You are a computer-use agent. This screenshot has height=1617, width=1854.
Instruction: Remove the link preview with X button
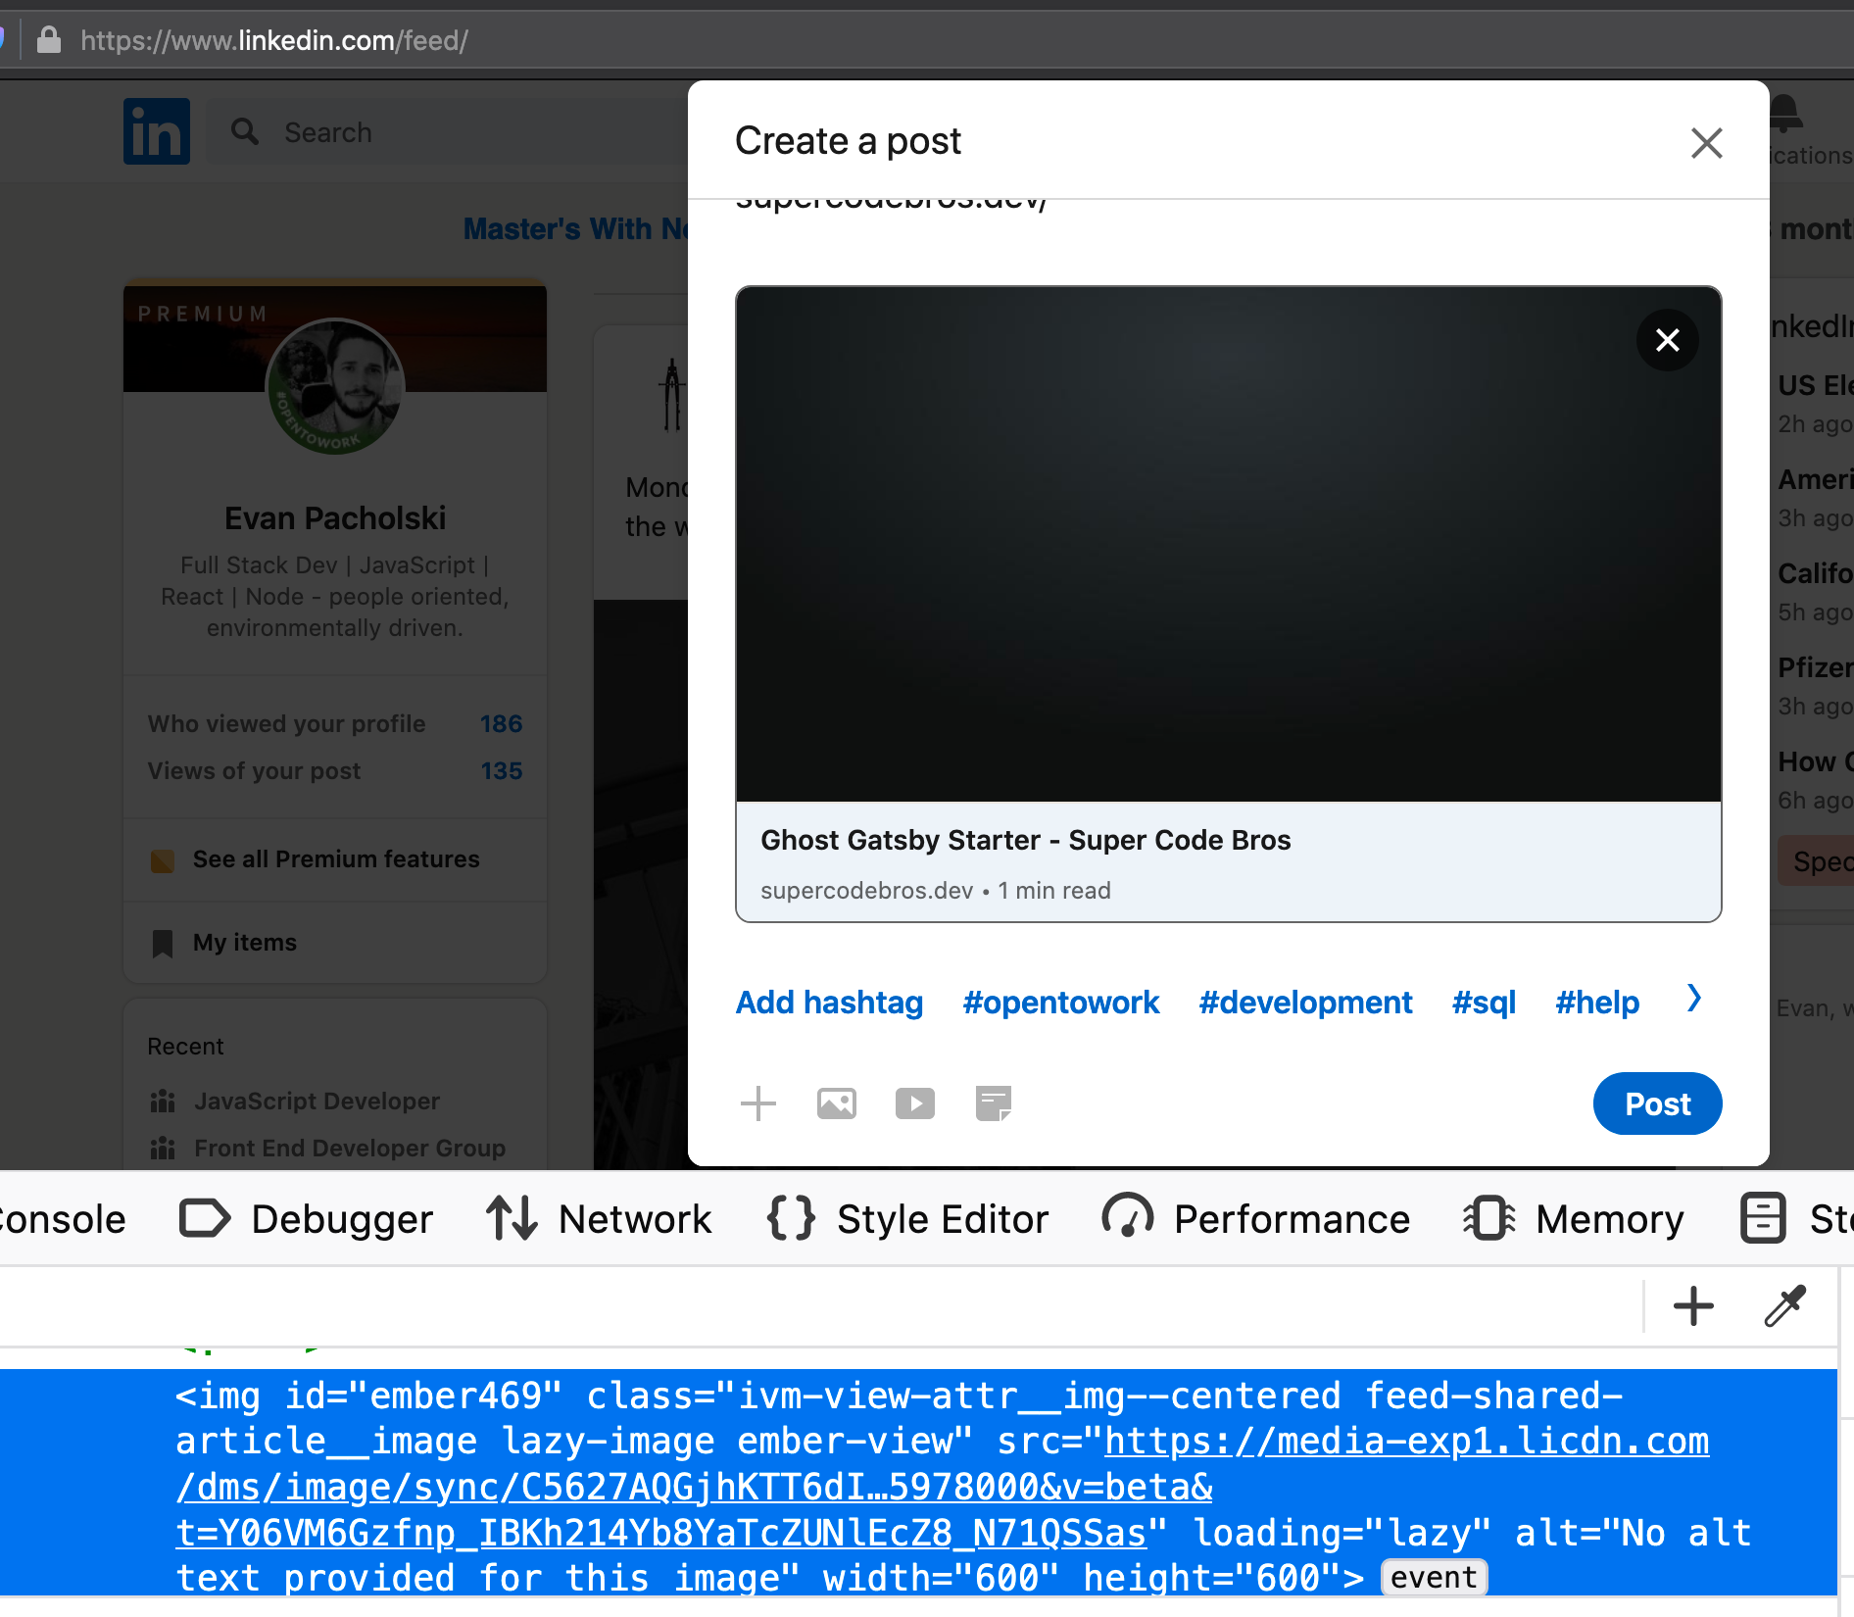[1667, 340]
